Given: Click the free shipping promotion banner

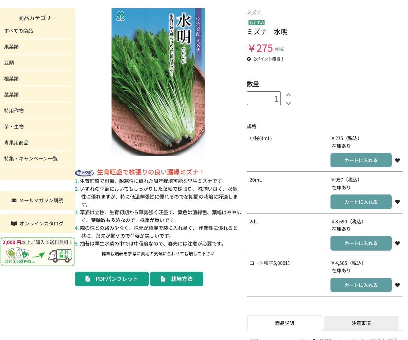Looking at the screenshot, I should tap(37, 252).
